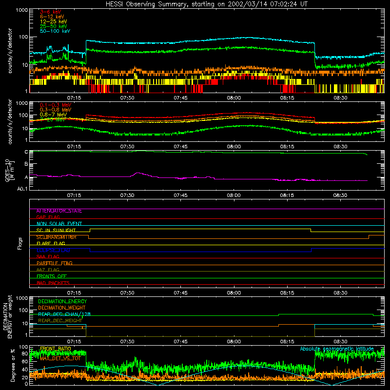Screen dimensions: 390x390
Task: Click the red 0.1-0.3 MeV legend label
Action: click(56, 105)
